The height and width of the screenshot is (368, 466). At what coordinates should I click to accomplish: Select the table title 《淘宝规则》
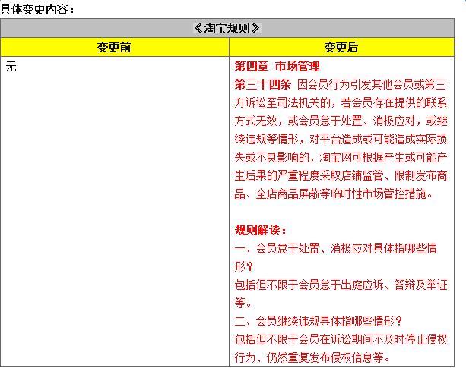227,28
